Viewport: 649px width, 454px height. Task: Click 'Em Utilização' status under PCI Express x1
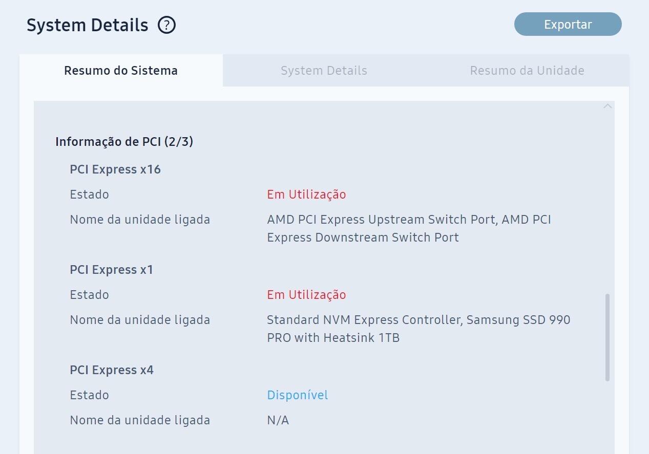(x=306, y=295)
